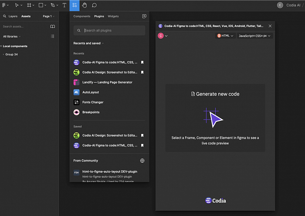The width and height of the screenshot is (305, 216).
Task: Click the From Community heading
Action: coord(85,161)
